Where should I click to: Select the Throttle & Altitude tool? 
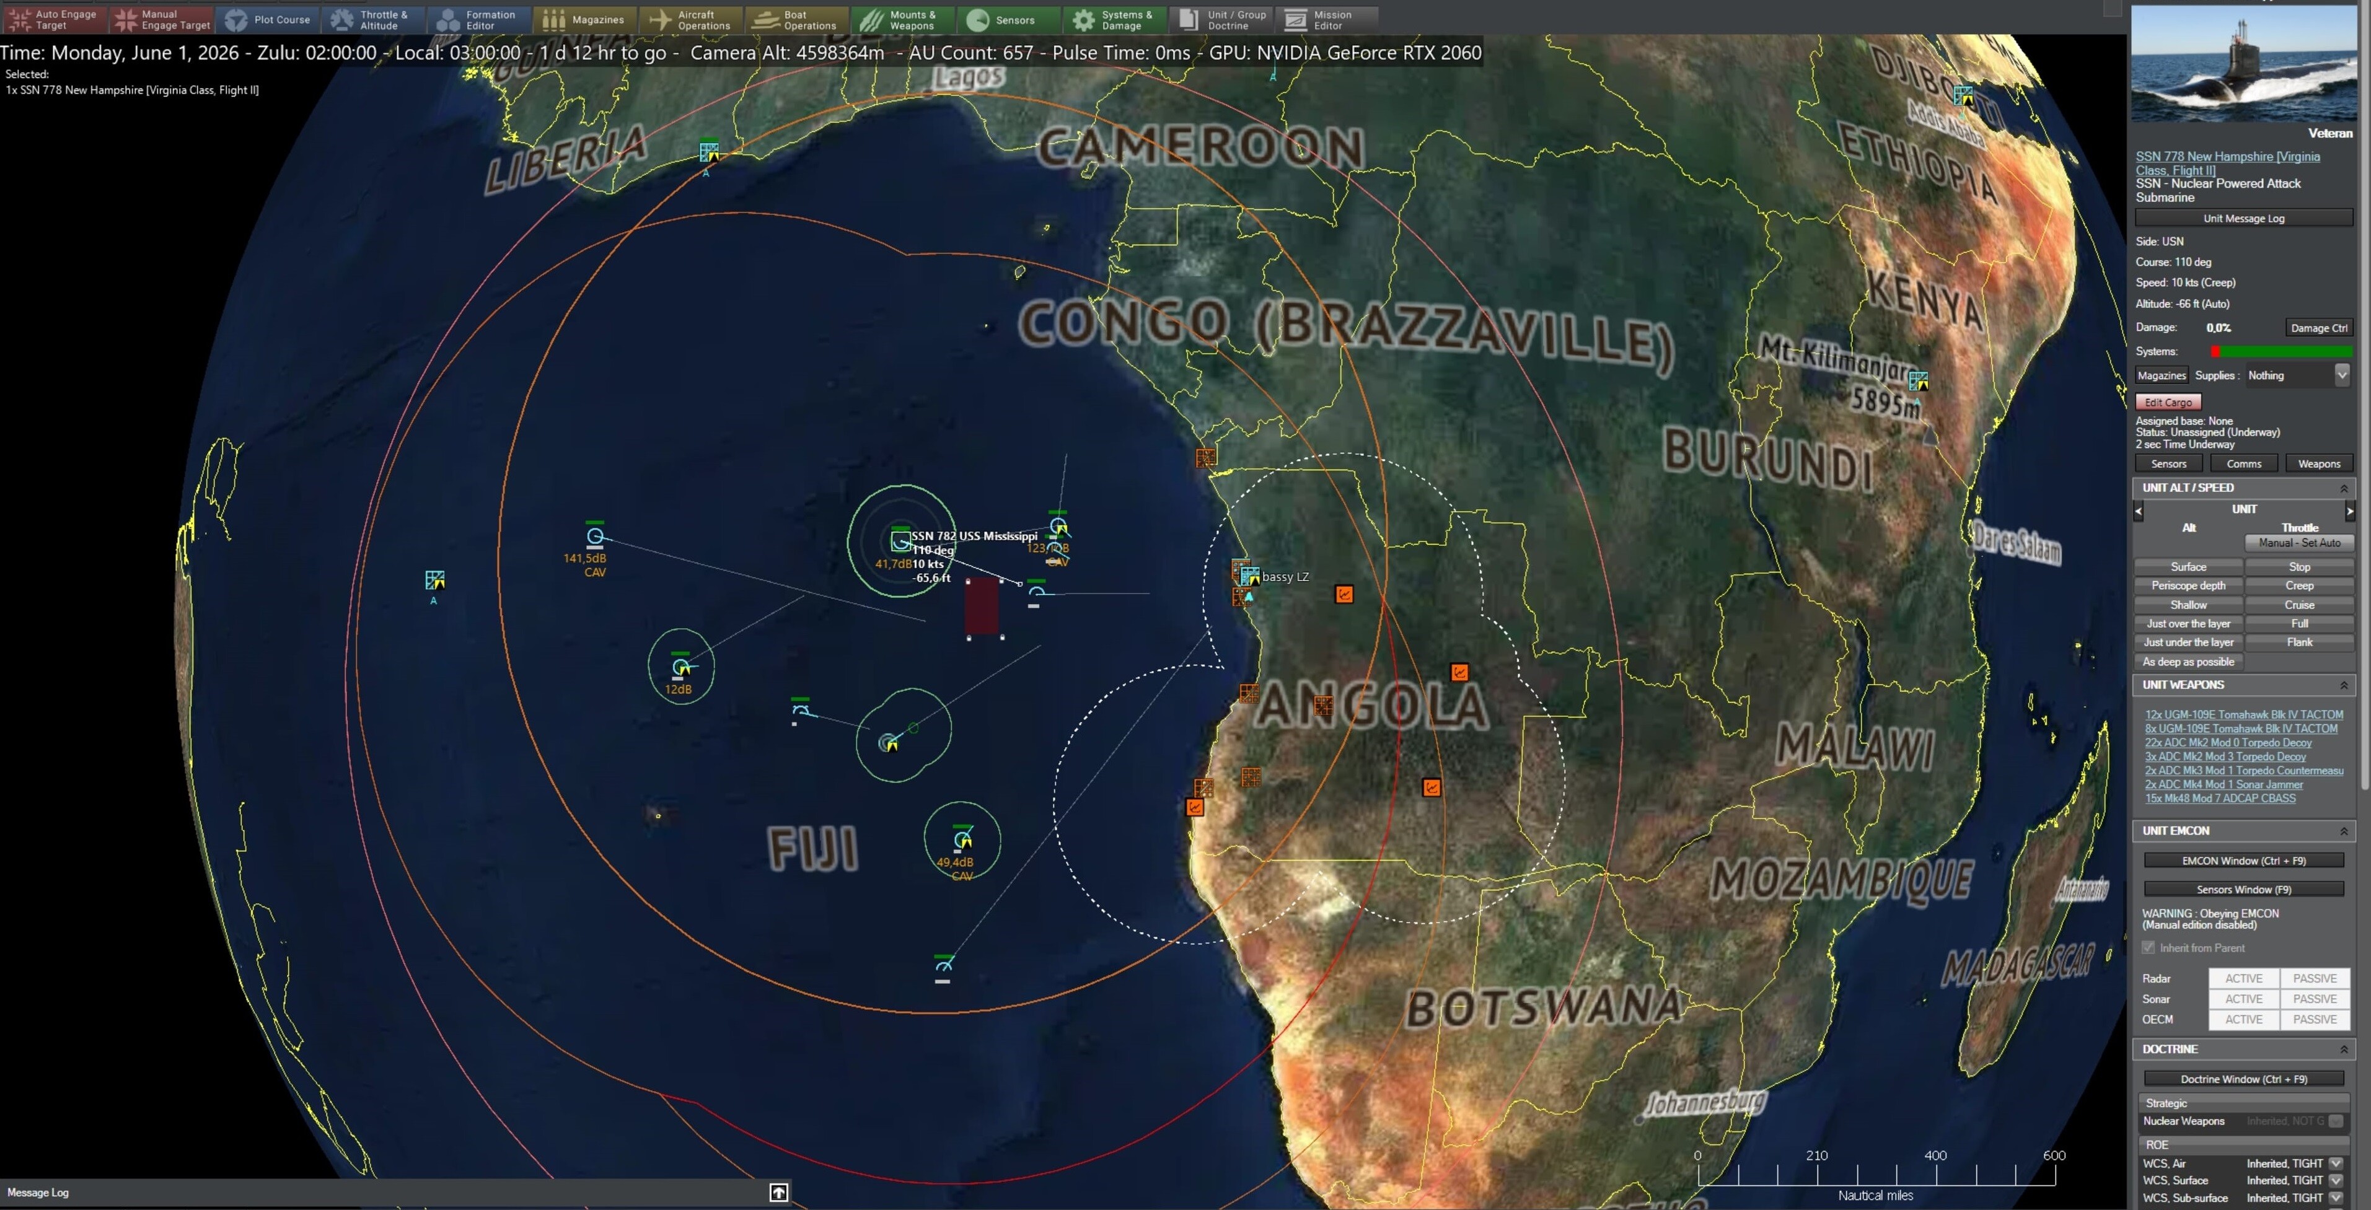[373, 19]
